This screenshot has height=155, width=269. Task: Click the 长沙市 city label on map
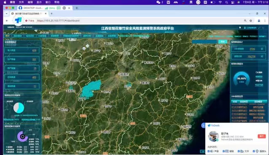point(73,83)
